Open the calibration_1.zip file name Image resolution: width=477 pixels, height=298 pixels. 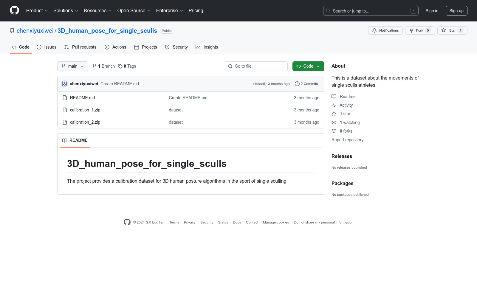(85, 110)
